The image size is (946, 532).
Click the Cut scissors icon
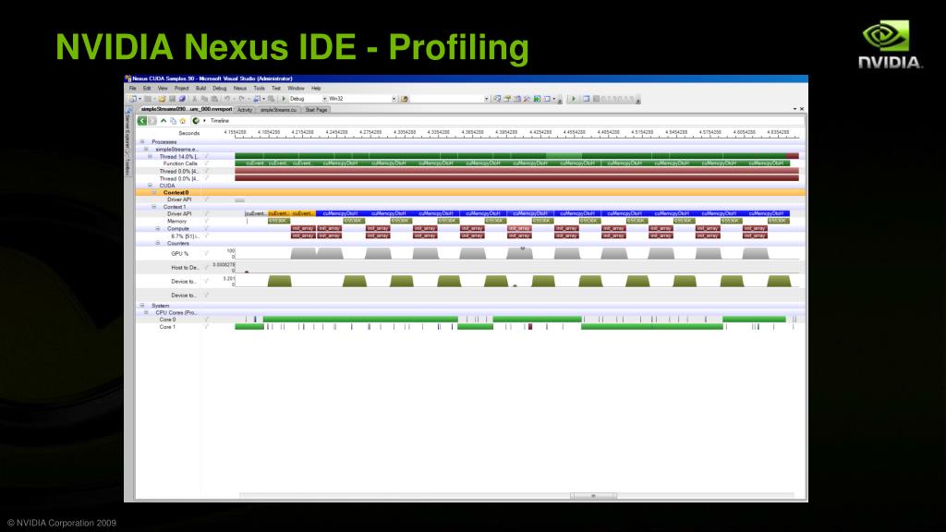[x=194, y=99]
